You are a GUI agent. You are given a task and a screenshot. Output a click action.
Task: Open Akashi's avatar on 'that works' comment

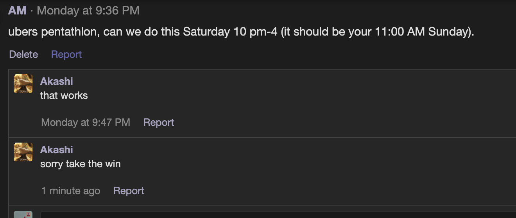[x=23, y=84]
